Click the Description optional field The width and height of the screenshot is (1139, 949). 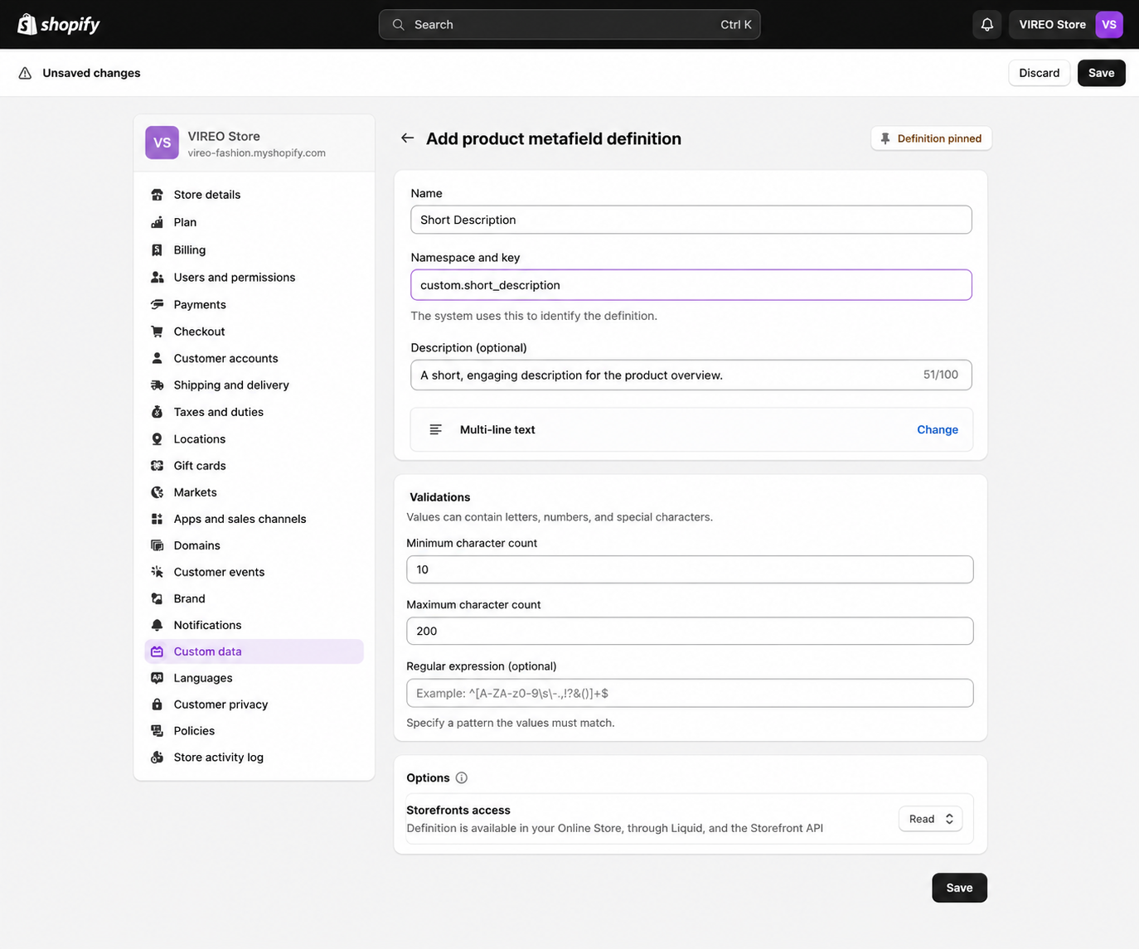pos(691,375)
